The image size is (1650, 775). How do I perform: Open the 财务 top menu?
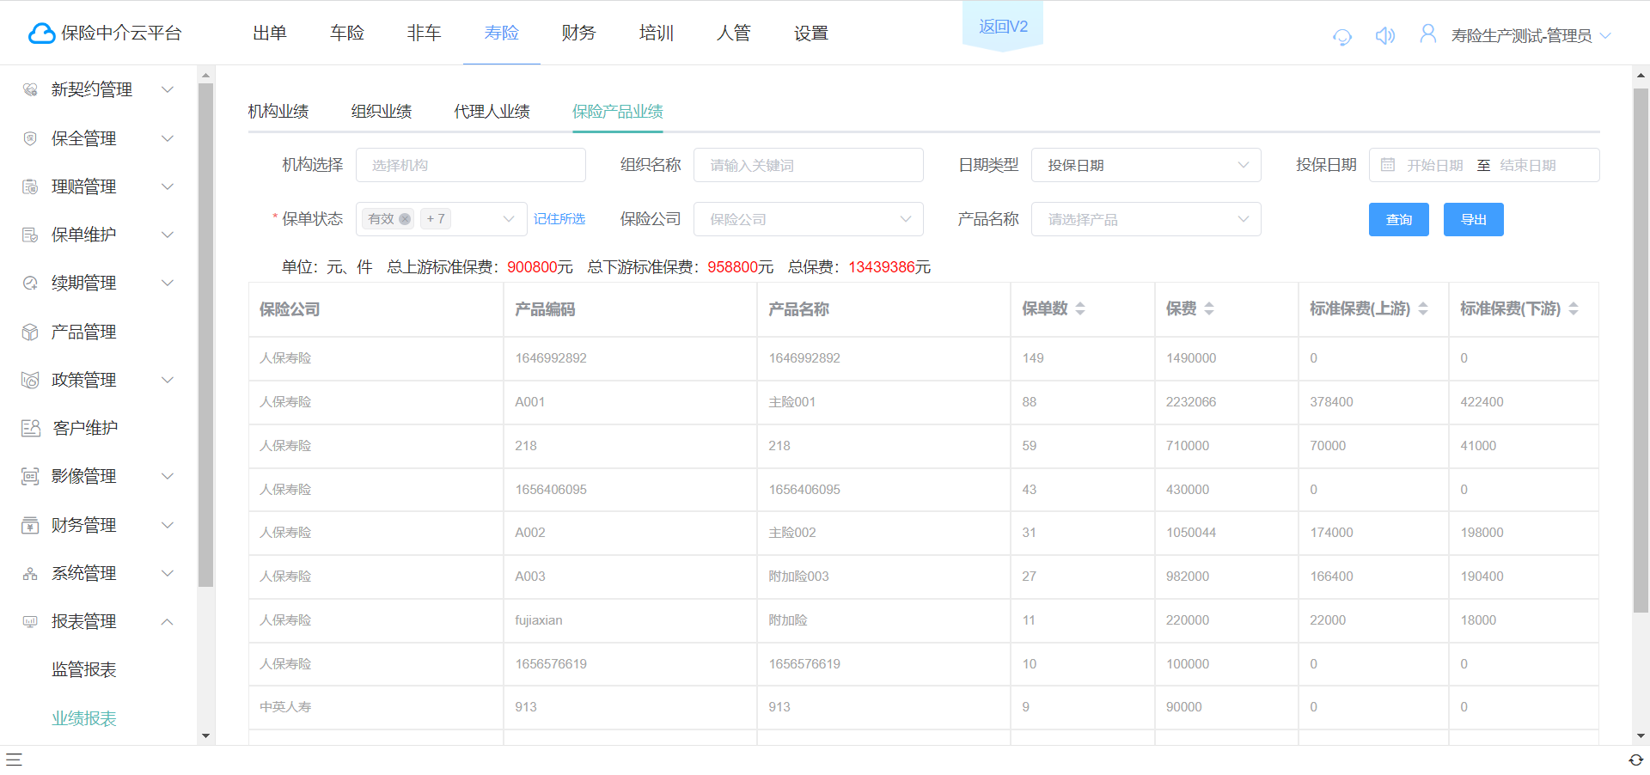(x=579, y=34)
